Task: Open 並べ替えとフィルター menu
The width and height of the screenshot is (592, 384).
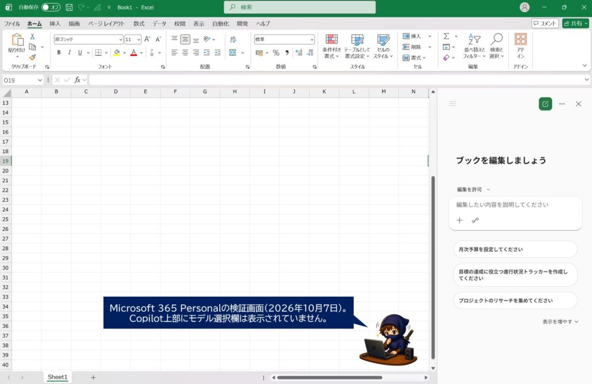Action: [x=474, y=46]
